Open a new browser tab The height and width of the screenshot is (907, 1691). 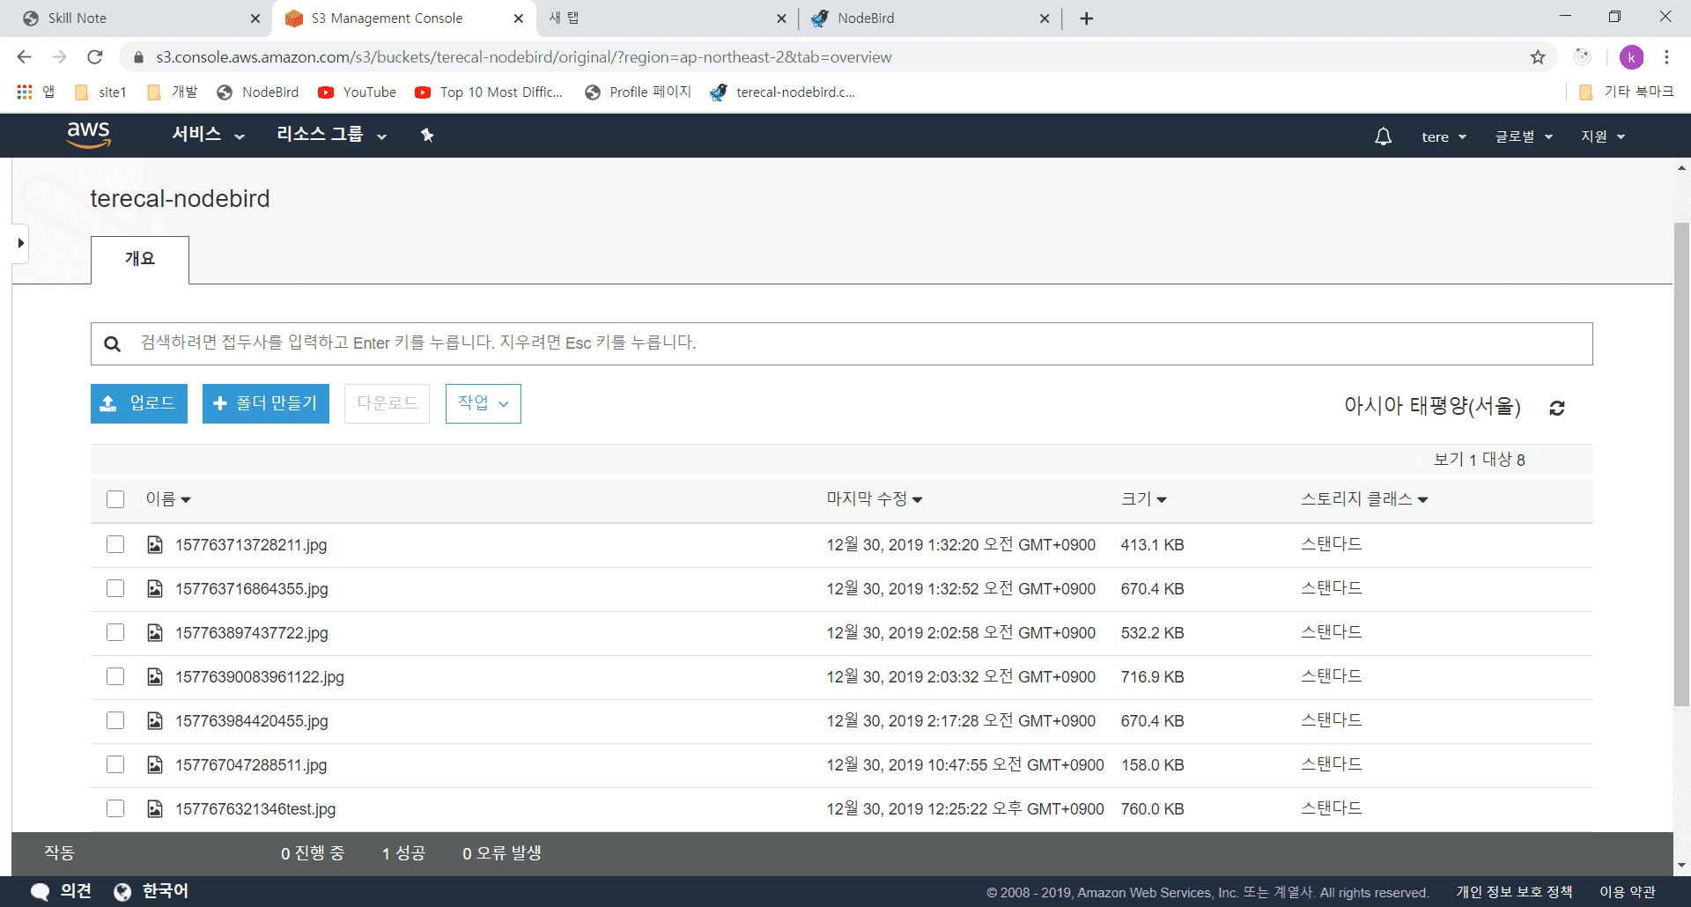1087,18
